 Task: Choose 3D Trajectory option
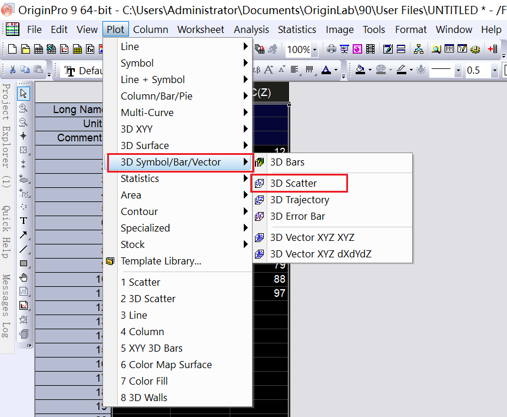[x=332, y=200]
